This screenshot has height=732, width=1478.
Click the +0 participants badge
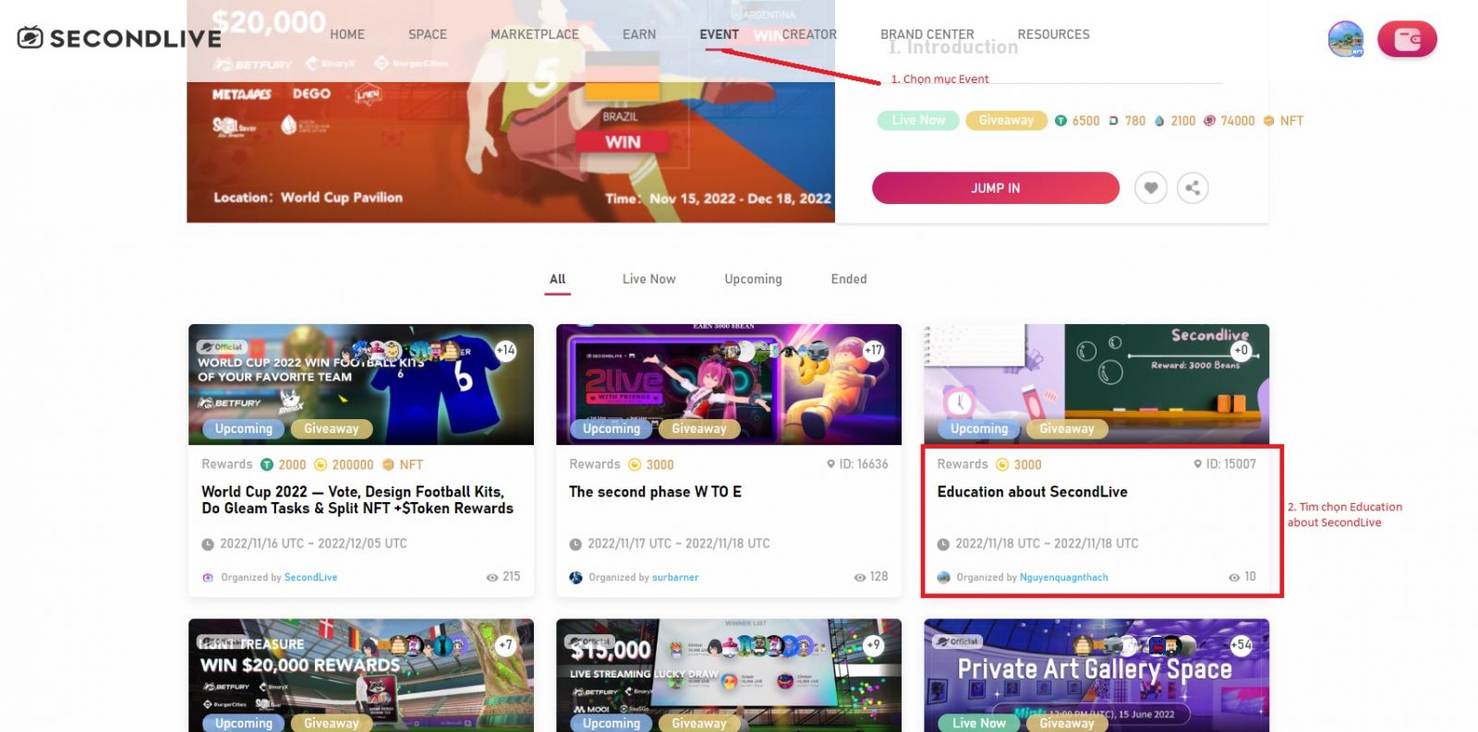(1241, 350)
